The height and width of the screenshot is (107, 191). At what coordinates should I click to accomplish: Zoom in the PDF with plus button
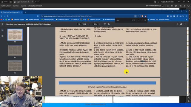(100, 24)
